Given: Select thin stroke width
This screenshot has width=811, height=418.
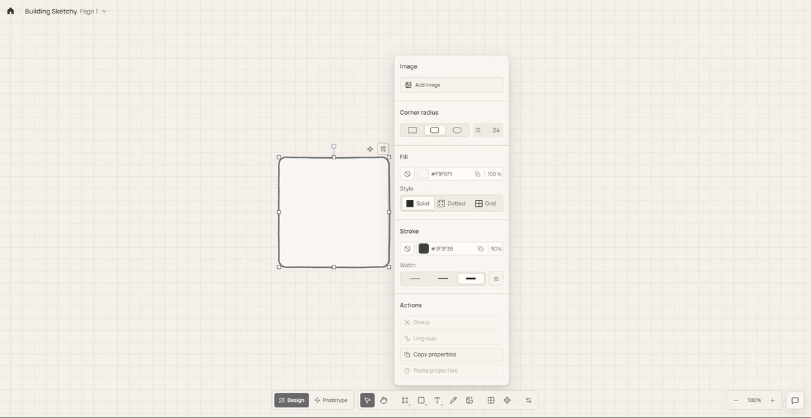Looking at the screenshot, I should tap(415, 279).
